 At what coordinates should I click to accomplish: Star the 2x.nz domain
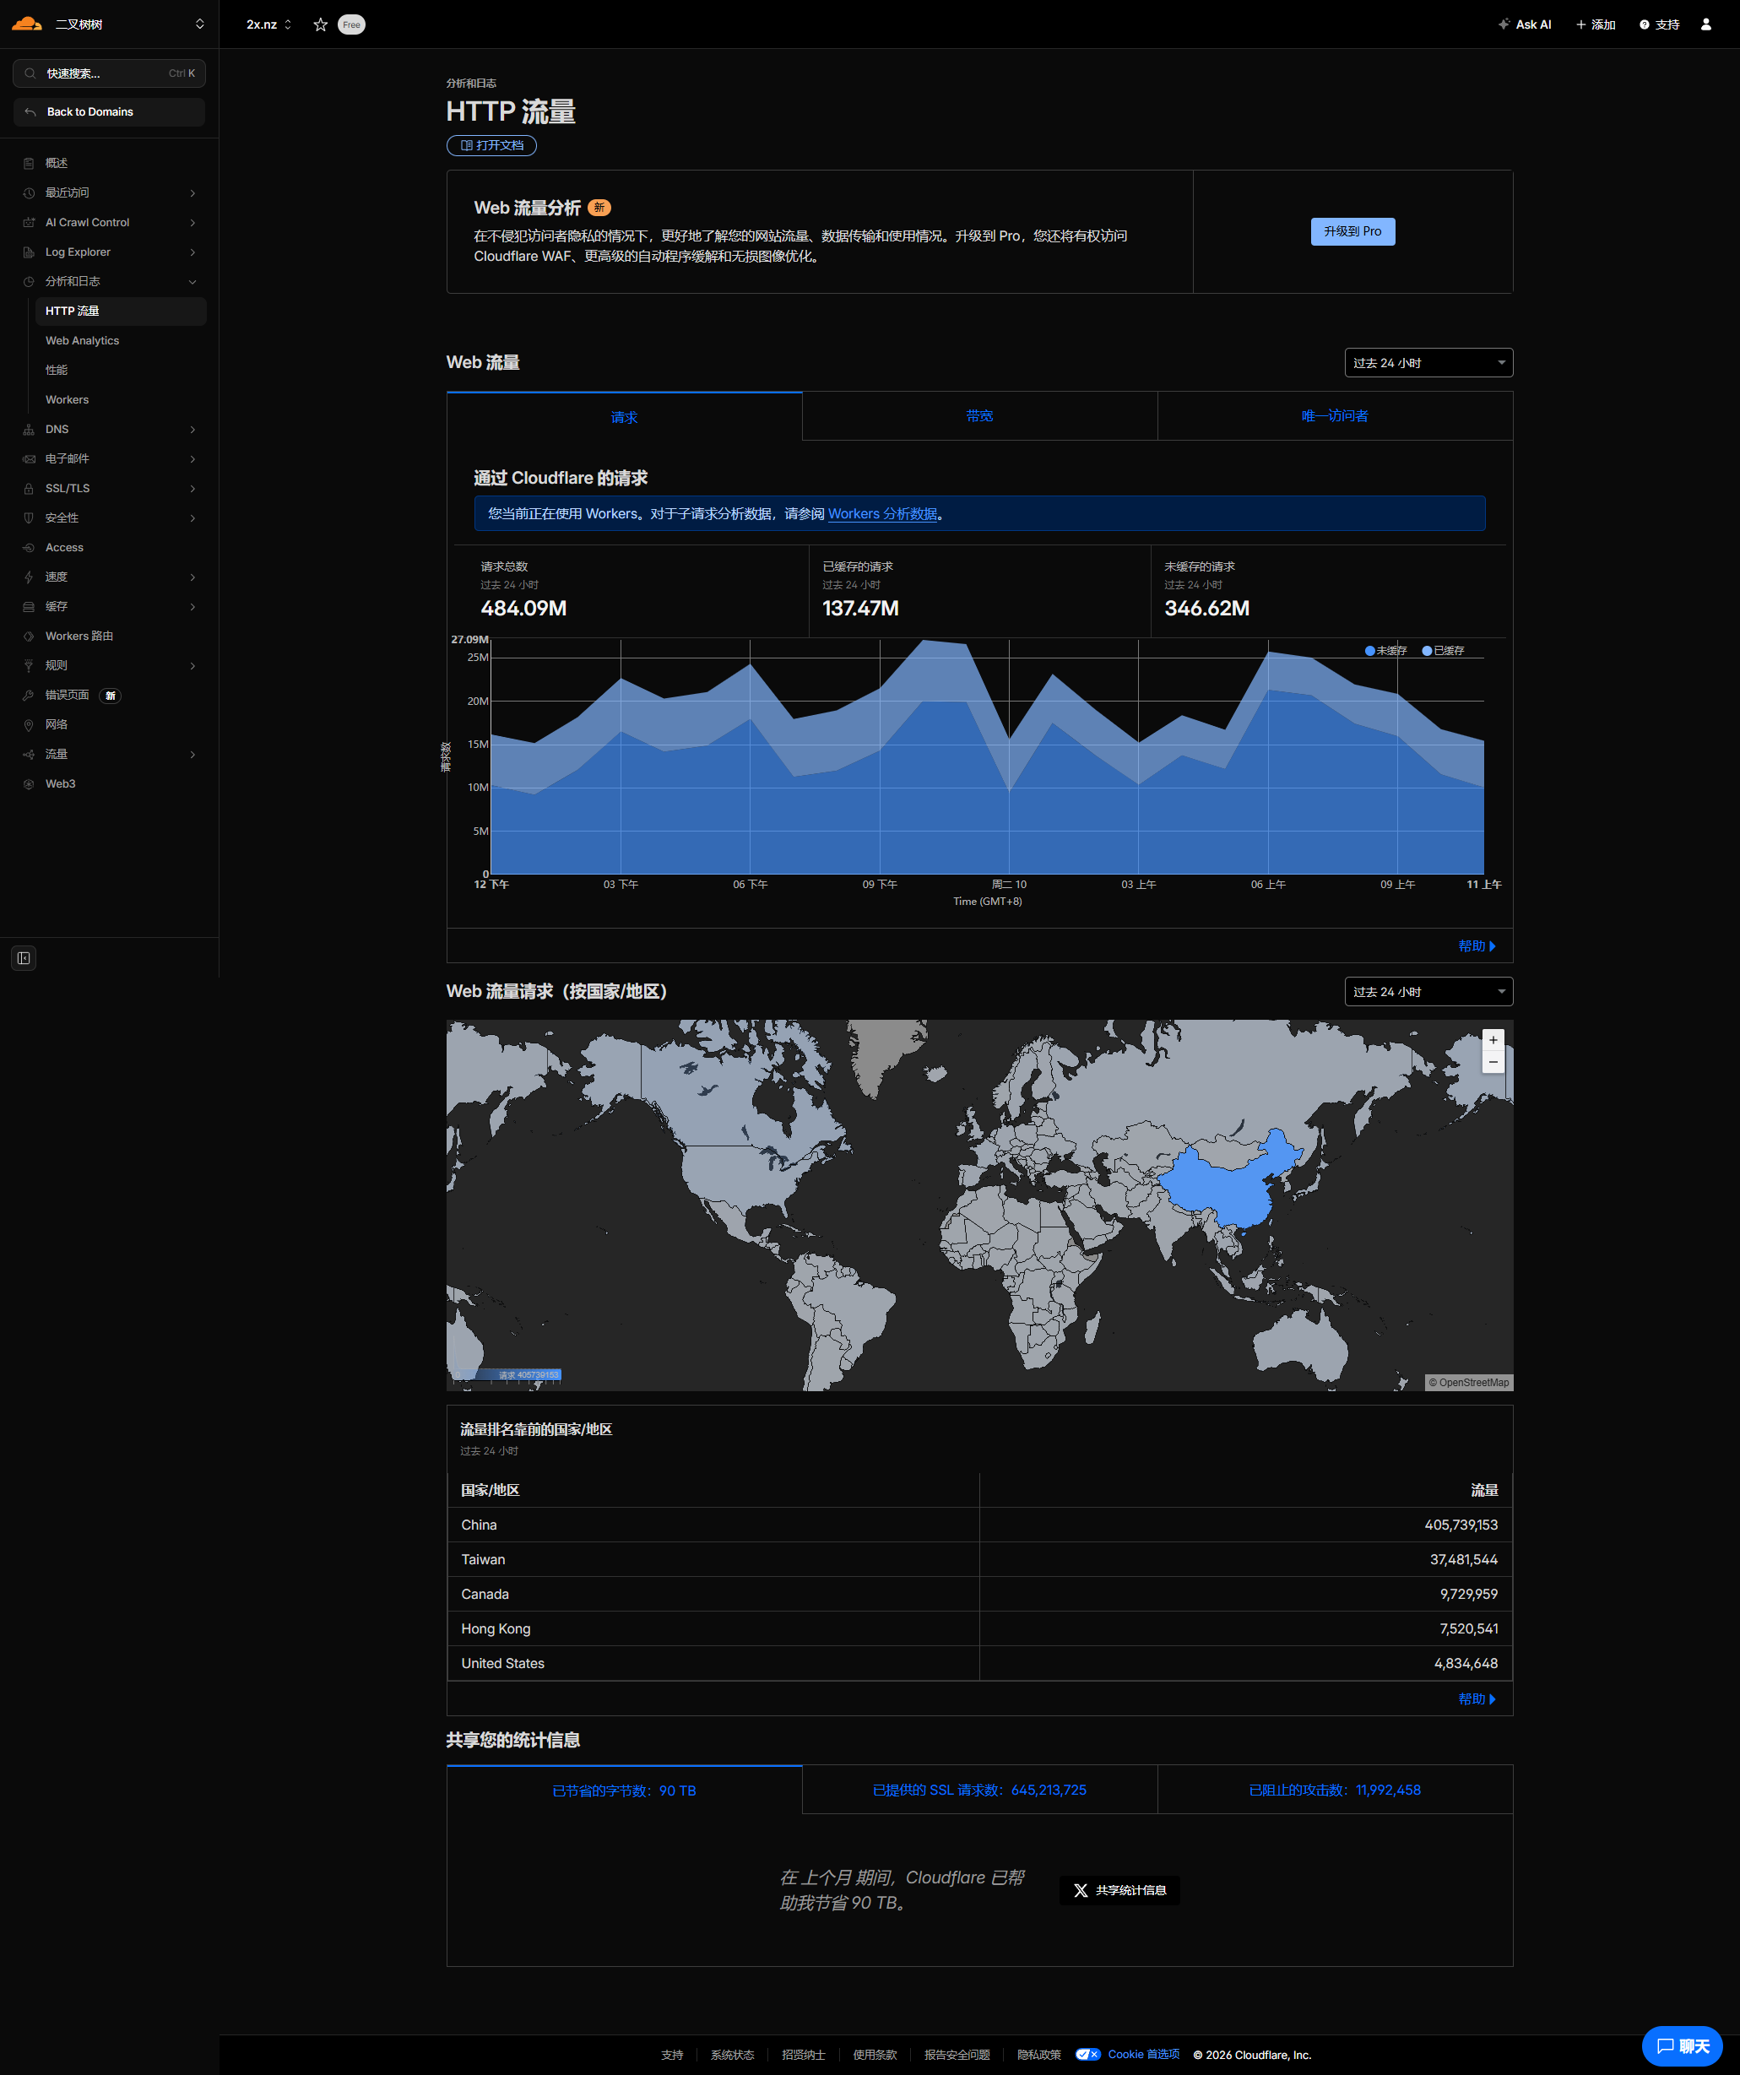point(320,24)
